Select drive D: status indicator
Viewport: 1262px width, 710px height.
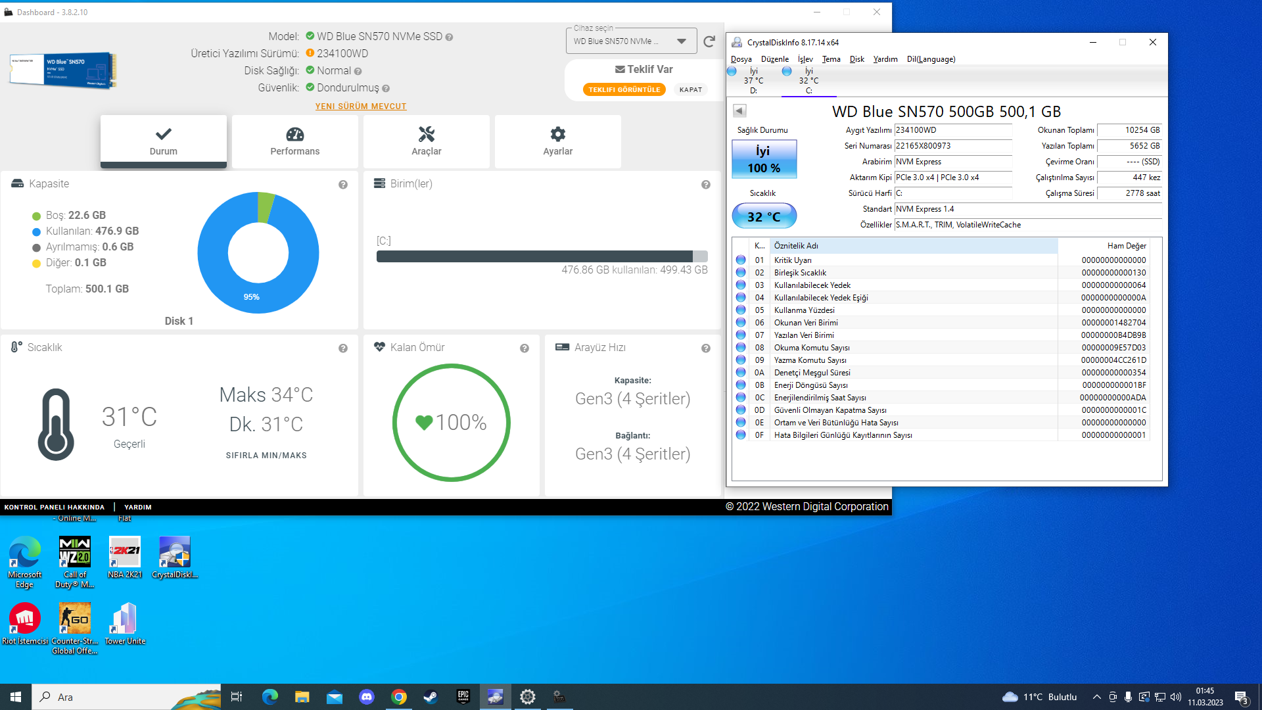click(x=753, y=80)
